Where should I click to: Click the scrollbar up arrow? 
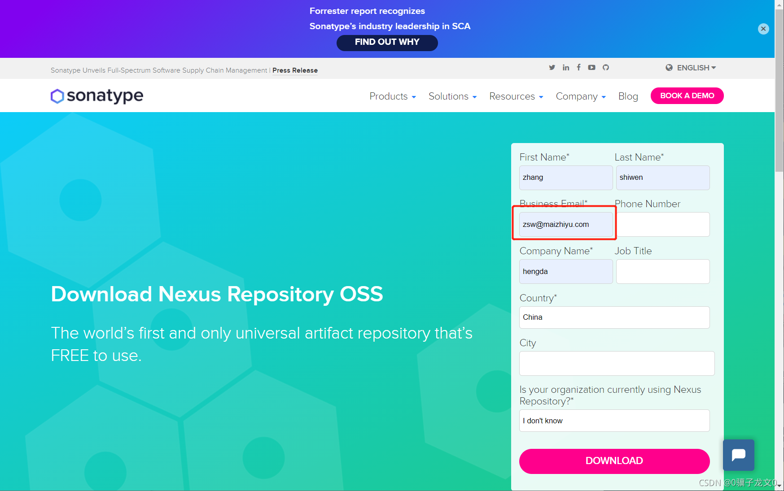[x=780, y=4]
